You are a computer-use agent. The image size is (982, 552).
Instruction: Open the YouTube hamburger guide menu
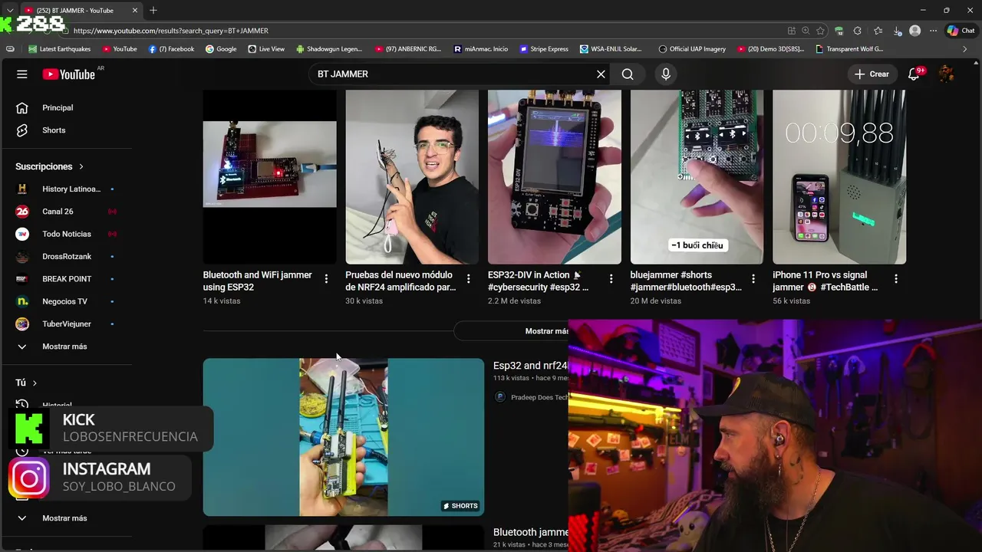click(x=22, y=74)
